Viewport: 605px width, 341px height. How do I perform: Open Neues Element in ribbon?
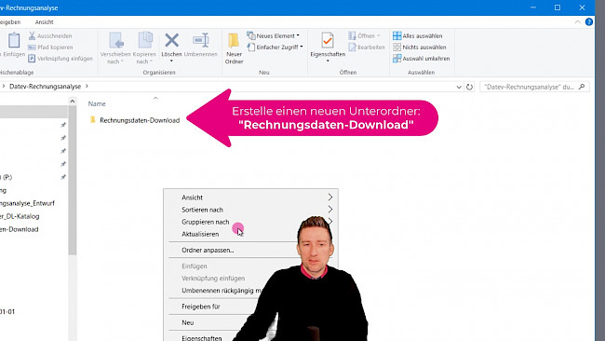point(273,36)
